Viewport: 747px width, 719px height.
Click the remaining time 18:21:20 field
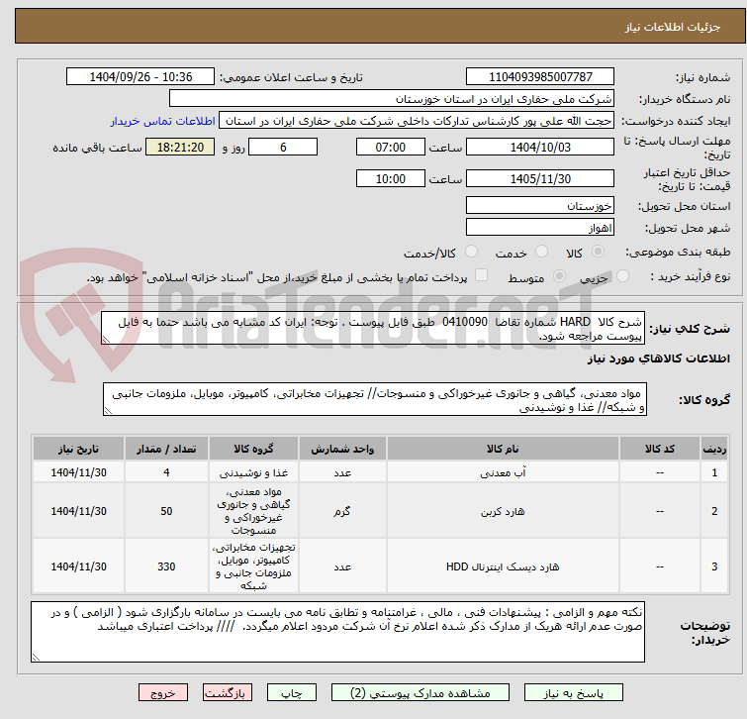point(180,147)
